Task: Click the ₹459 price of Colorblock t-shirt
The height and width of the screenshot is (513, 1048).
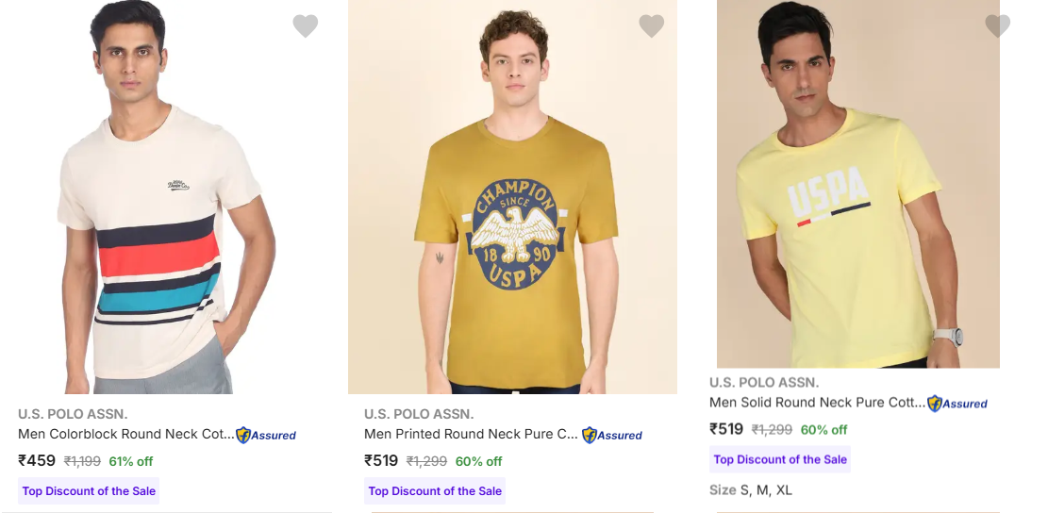Action: point(37,461)
